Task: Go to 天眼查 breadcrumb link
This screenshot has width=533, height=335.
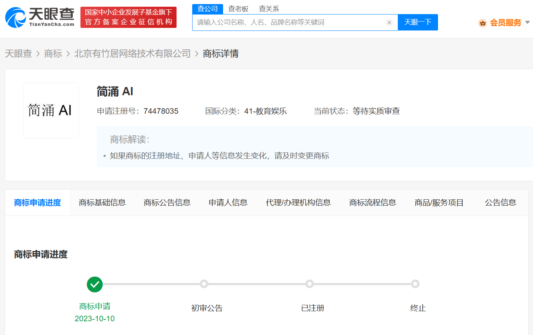Action: pyautogui.click(x=19, y=54)
